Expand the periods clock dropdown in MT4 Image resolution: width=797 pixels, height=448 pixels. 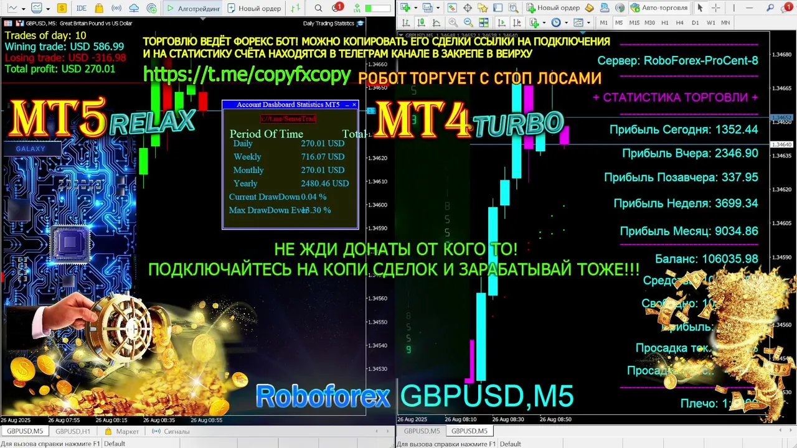point(566,22)
